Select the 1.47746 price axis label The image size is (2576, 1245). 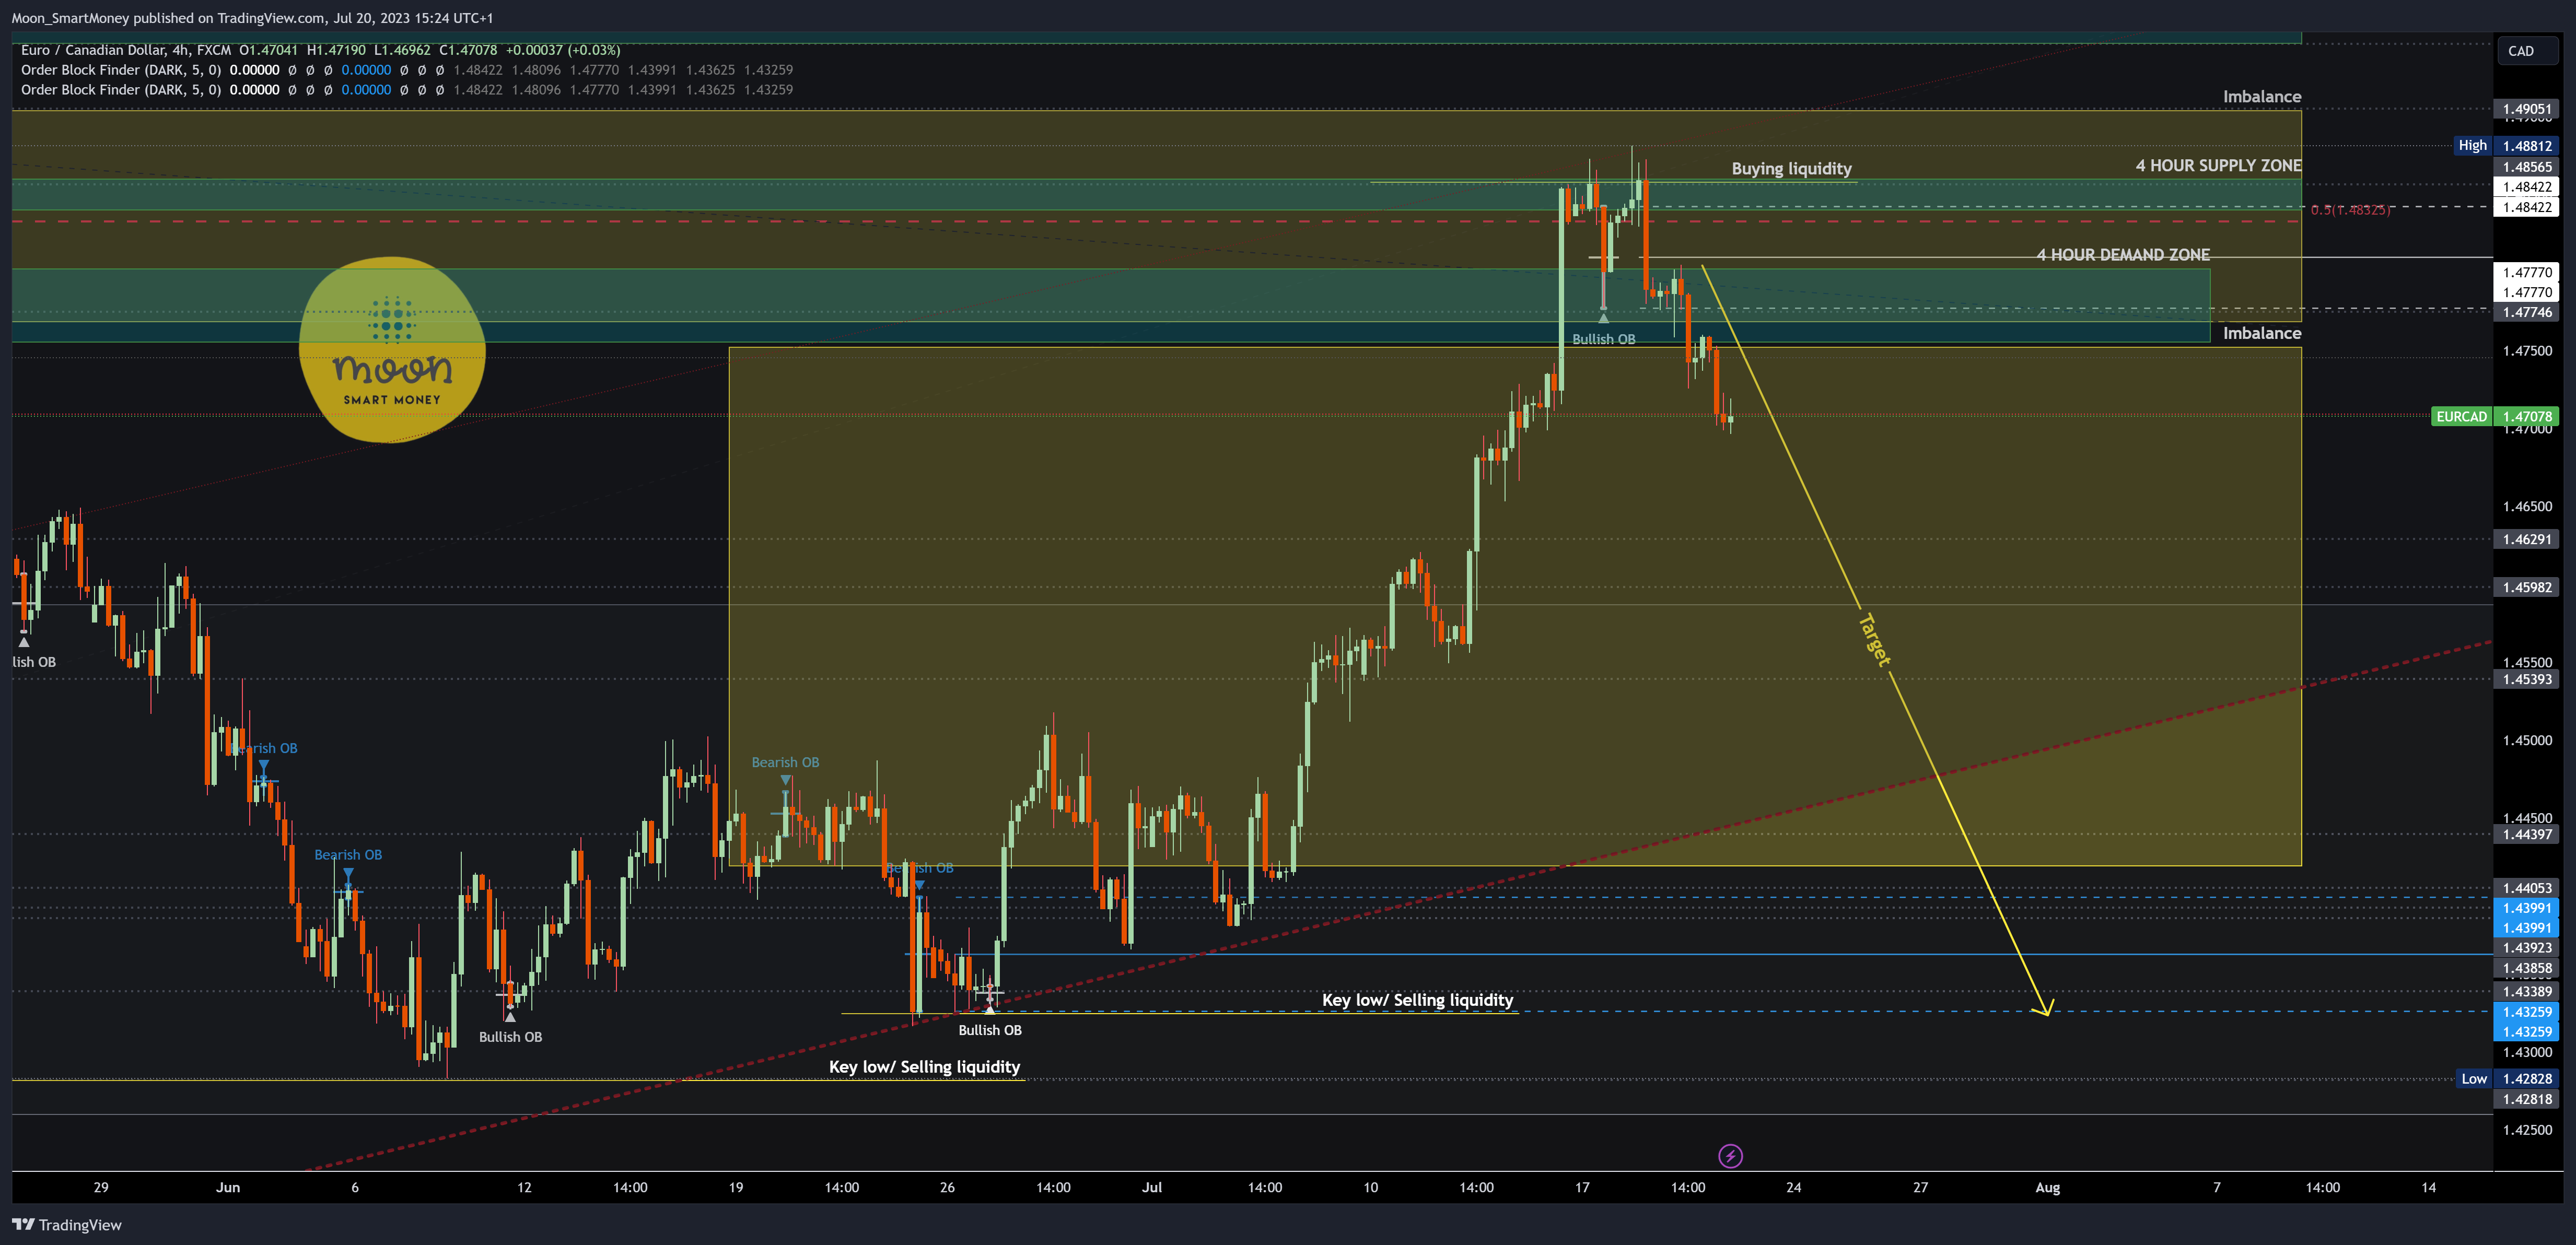[x=2526, y=312]
